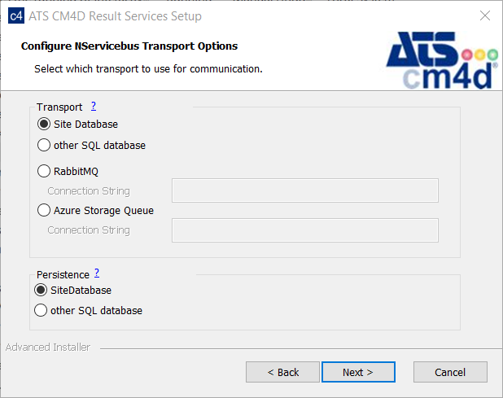Open the Persistence help question mark
The height and width of the screenshot is (398, 503).
click(x=97, y=273)
